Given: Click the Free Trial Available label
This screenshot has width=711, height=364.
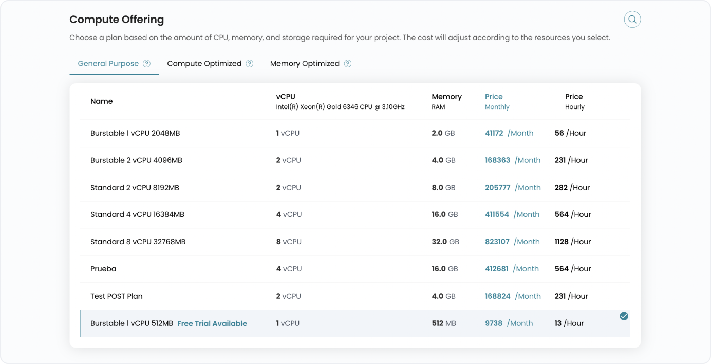Looking at the screenshot, I should point(212,323).
